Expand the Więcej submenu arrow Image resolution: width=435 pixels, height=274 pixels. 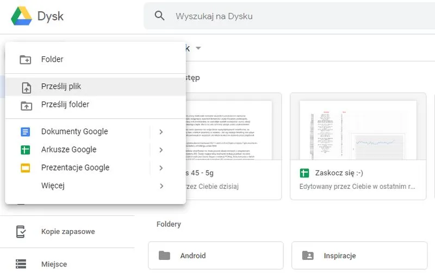tap(161, 186)
